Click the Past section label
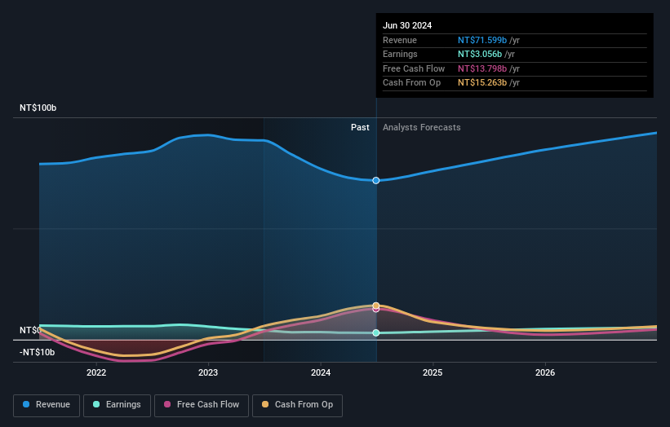 (360, 127)
